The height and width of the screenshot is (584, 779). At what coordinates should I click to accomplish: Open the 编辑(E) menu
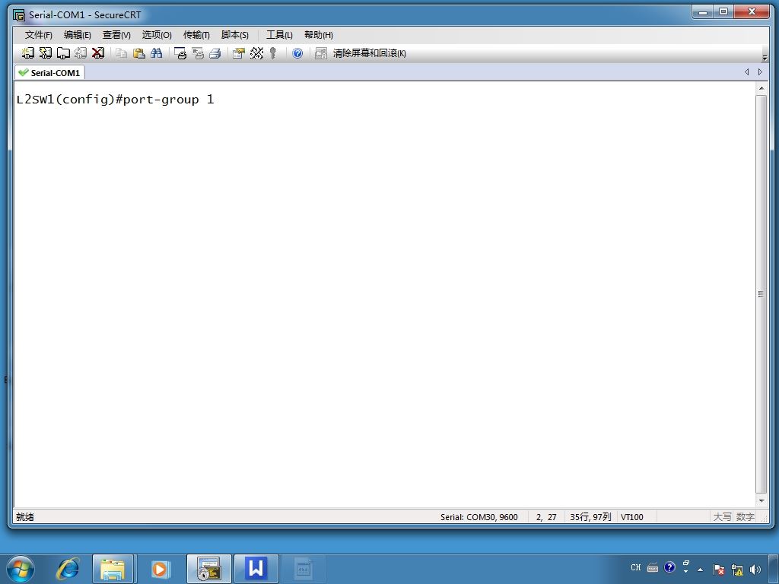pyautogui.click(x=77, y=35)
